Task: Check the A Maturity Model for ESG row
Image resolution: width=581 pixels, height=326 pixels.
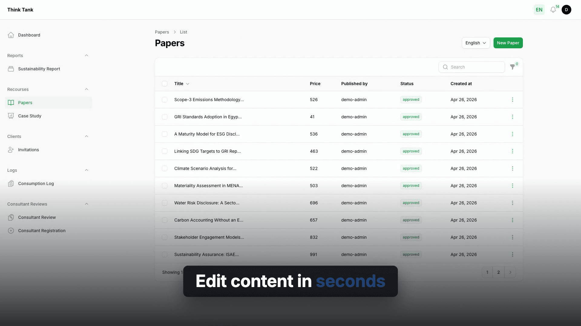Action: click(x=165, y=134)
